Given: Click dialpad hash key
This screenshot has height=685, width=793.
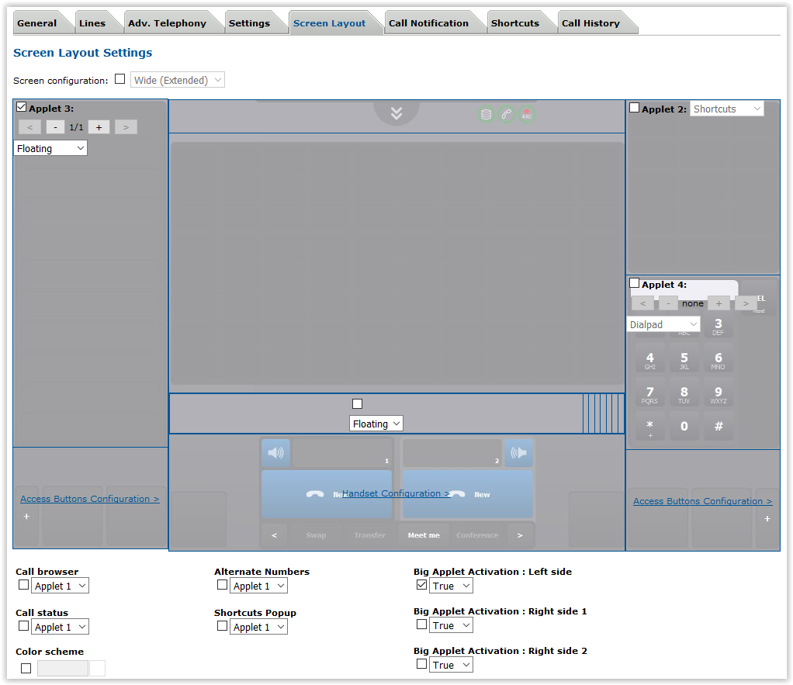Looking at the screenshot, I should [719, 426].
